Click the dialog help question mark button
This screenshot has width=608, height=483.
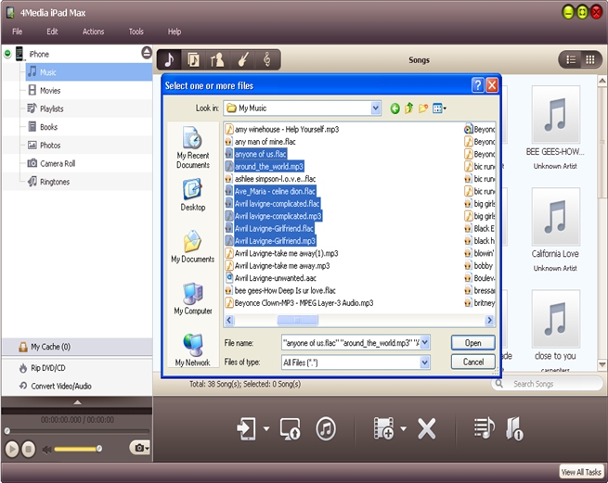point(478,84)
